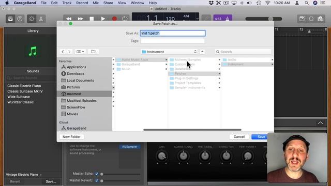The width and height of the screenshot is (331, 186).
Task: Click the Save button in dialog
Action: point(261,136)
